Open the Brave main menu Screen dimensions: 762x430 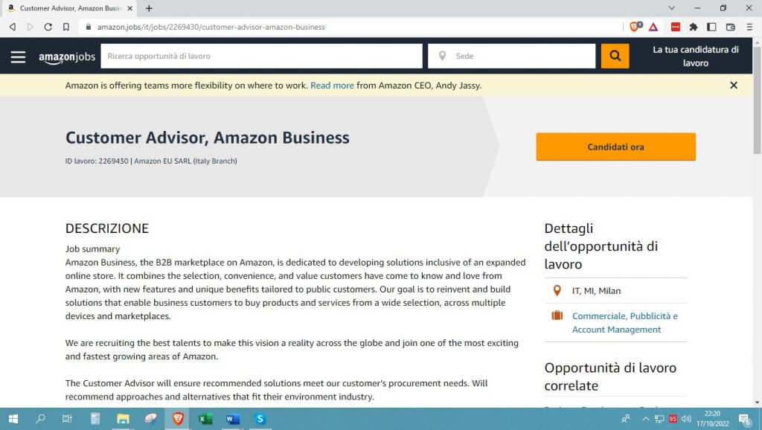[749, 27]
